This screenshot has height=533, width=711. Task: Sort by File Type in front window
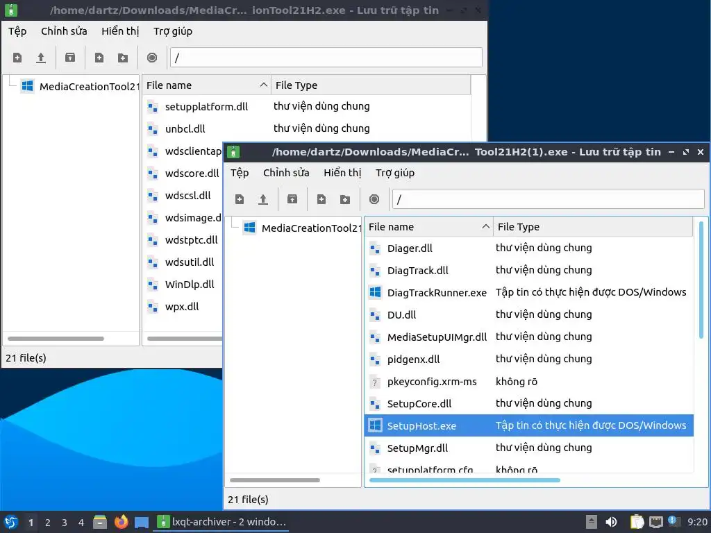coord(593,227)
